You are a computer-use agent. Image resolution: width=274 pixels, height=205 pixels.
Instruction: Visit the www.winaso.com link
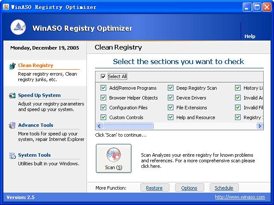coord(240,197)
